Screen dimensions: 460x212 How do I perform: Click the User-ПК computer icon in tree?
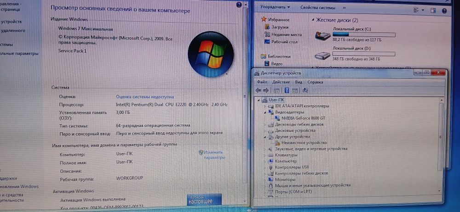coord(265,100)
